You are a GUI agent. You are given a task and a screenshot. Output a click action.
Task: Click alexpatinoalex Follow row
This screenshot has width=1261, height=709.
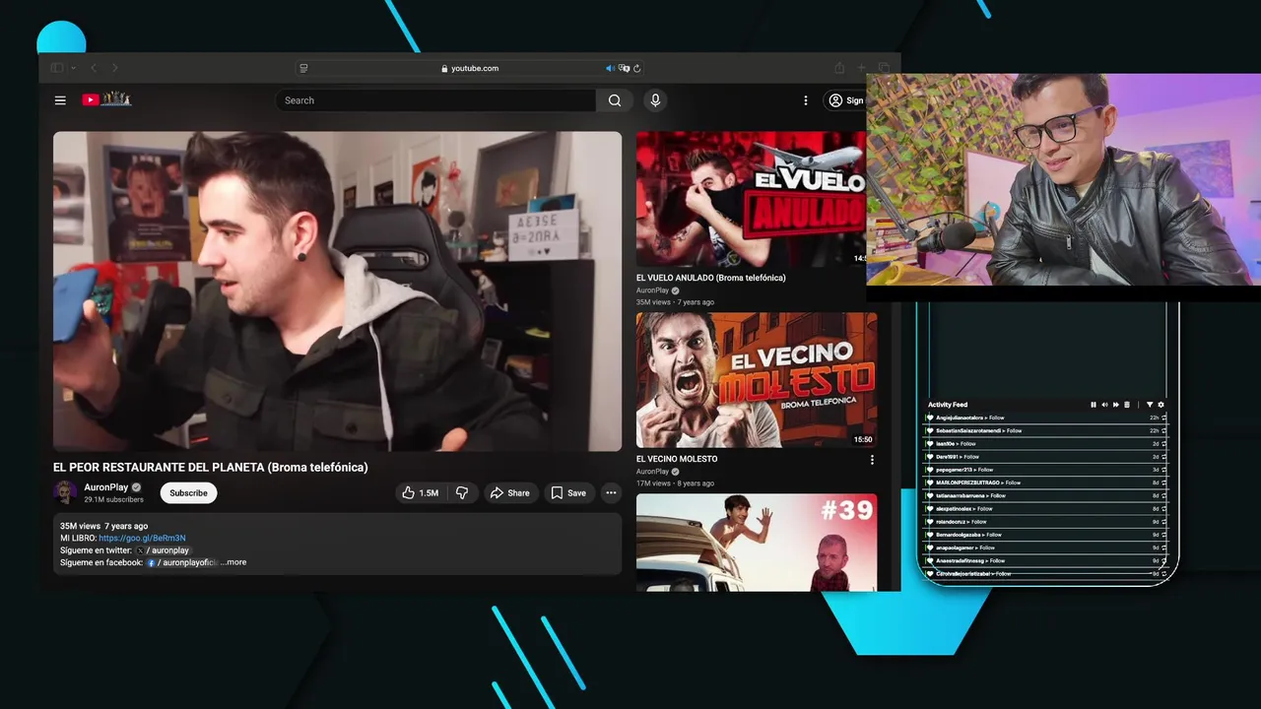(x=1046, y=509)
